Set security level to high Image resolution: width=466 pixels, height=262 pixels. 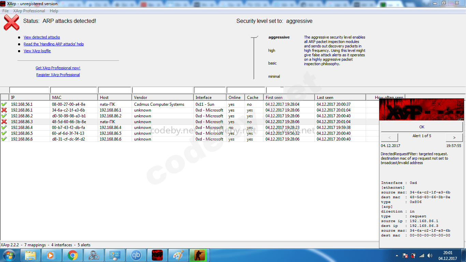(x=272, y=50)
